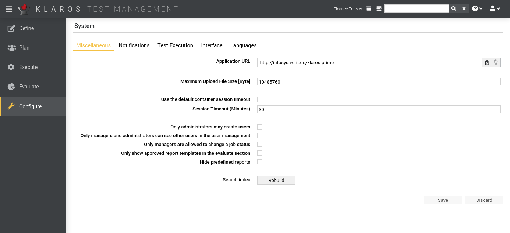Click the Klaros logo icon
This screenshot has height=233, width=510.
pos(24,9)
